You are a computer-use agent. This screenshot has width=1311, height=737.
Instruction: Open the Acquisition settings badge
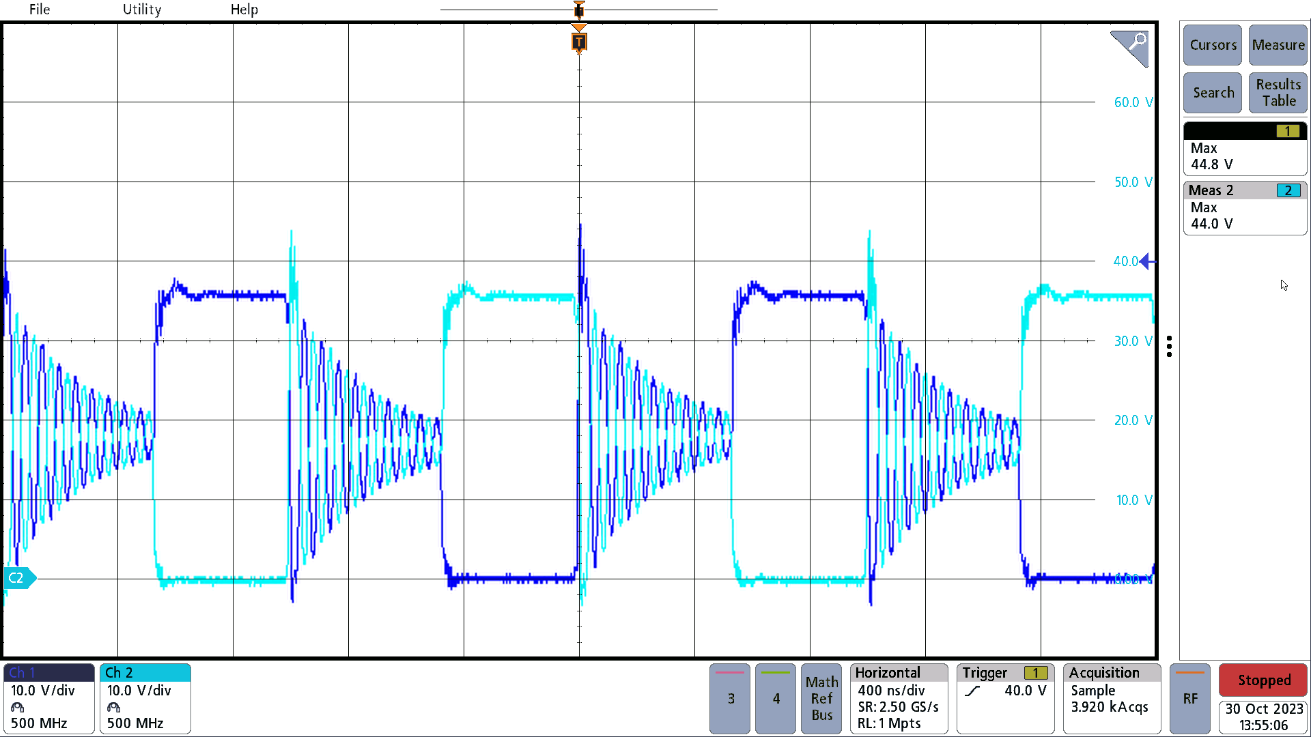coord(1112,699)
